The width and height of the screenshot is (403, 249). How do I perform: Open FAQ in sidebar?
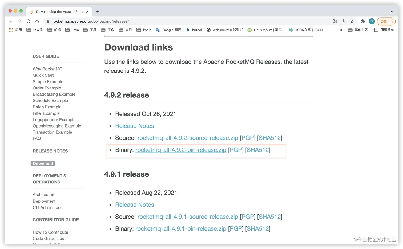[37, 138]
